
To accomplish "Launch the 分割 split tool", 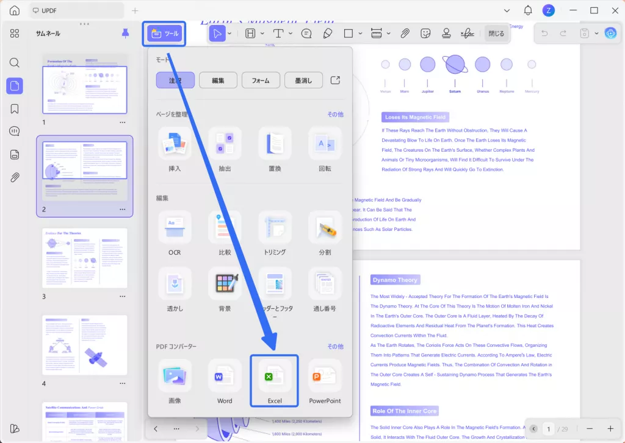I will pyautogui.click(x=325, y=233).
